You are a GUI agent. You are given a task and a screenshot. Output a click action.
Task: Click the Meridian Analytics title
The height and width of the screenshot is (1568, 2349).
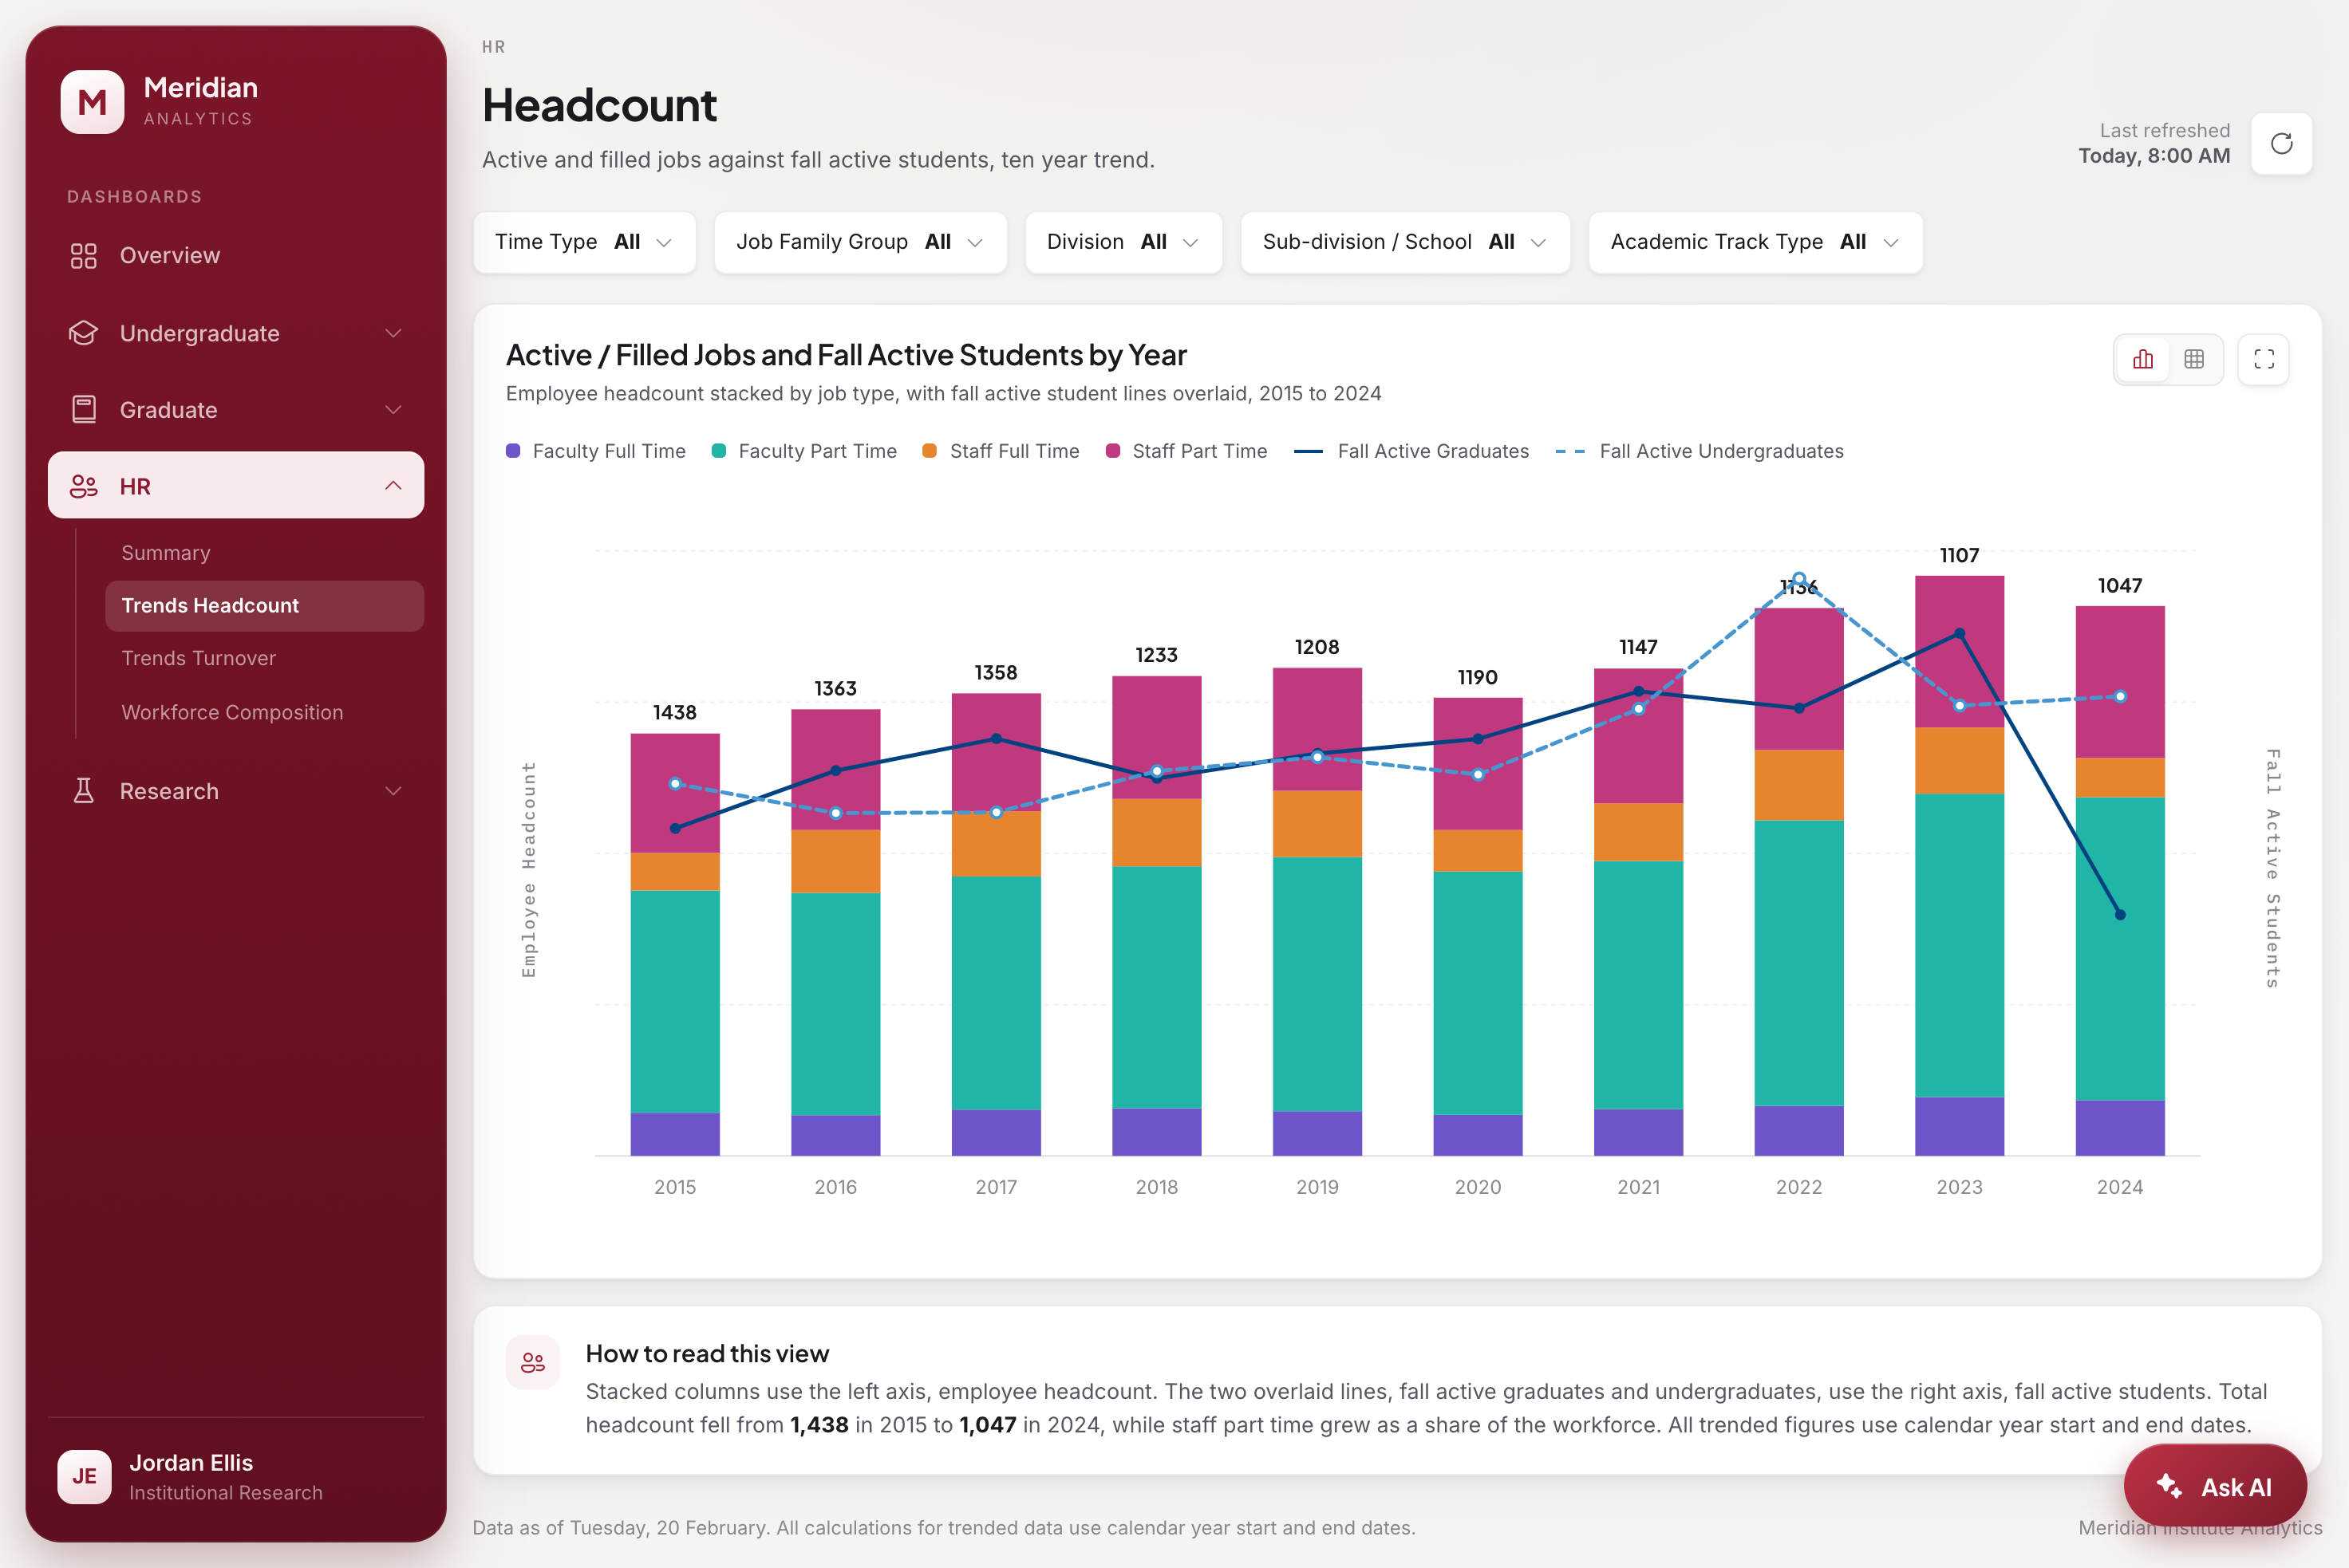(x=200, y=101)
